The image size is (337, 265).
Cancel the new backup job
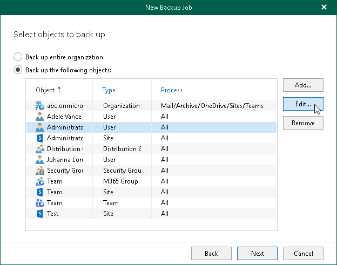click(x=303, y=253)
